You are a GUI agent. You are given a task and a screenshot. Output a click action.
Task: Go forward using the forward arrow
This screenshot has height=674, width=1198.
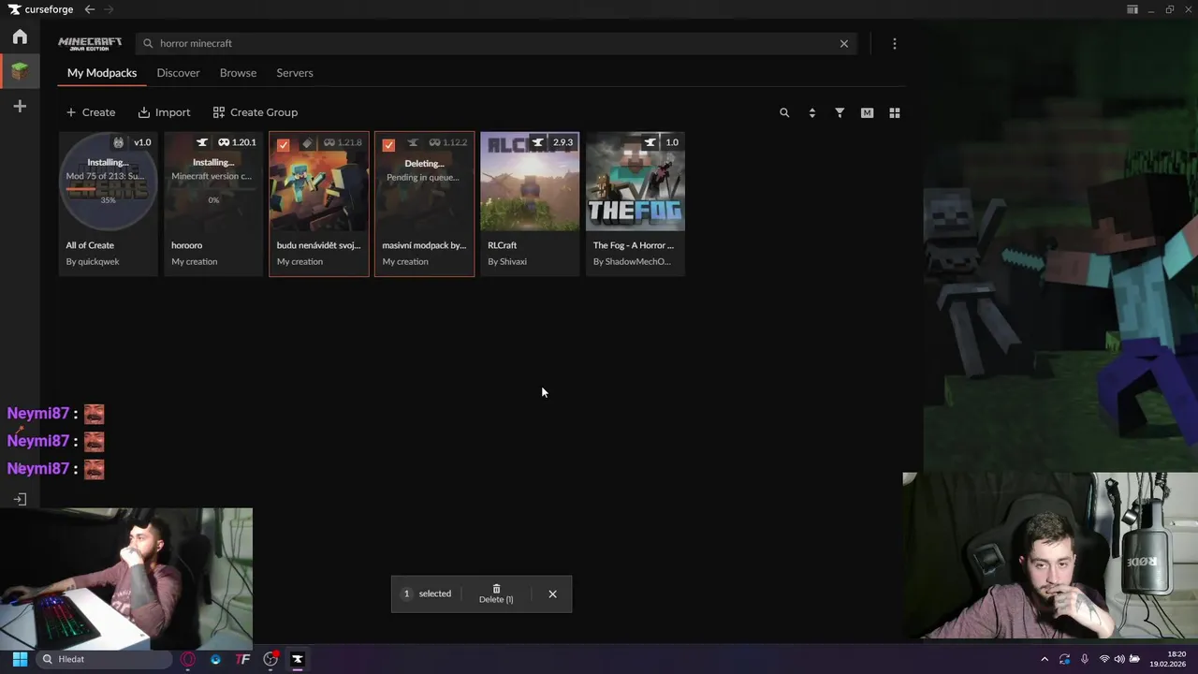tap(109, 9)
